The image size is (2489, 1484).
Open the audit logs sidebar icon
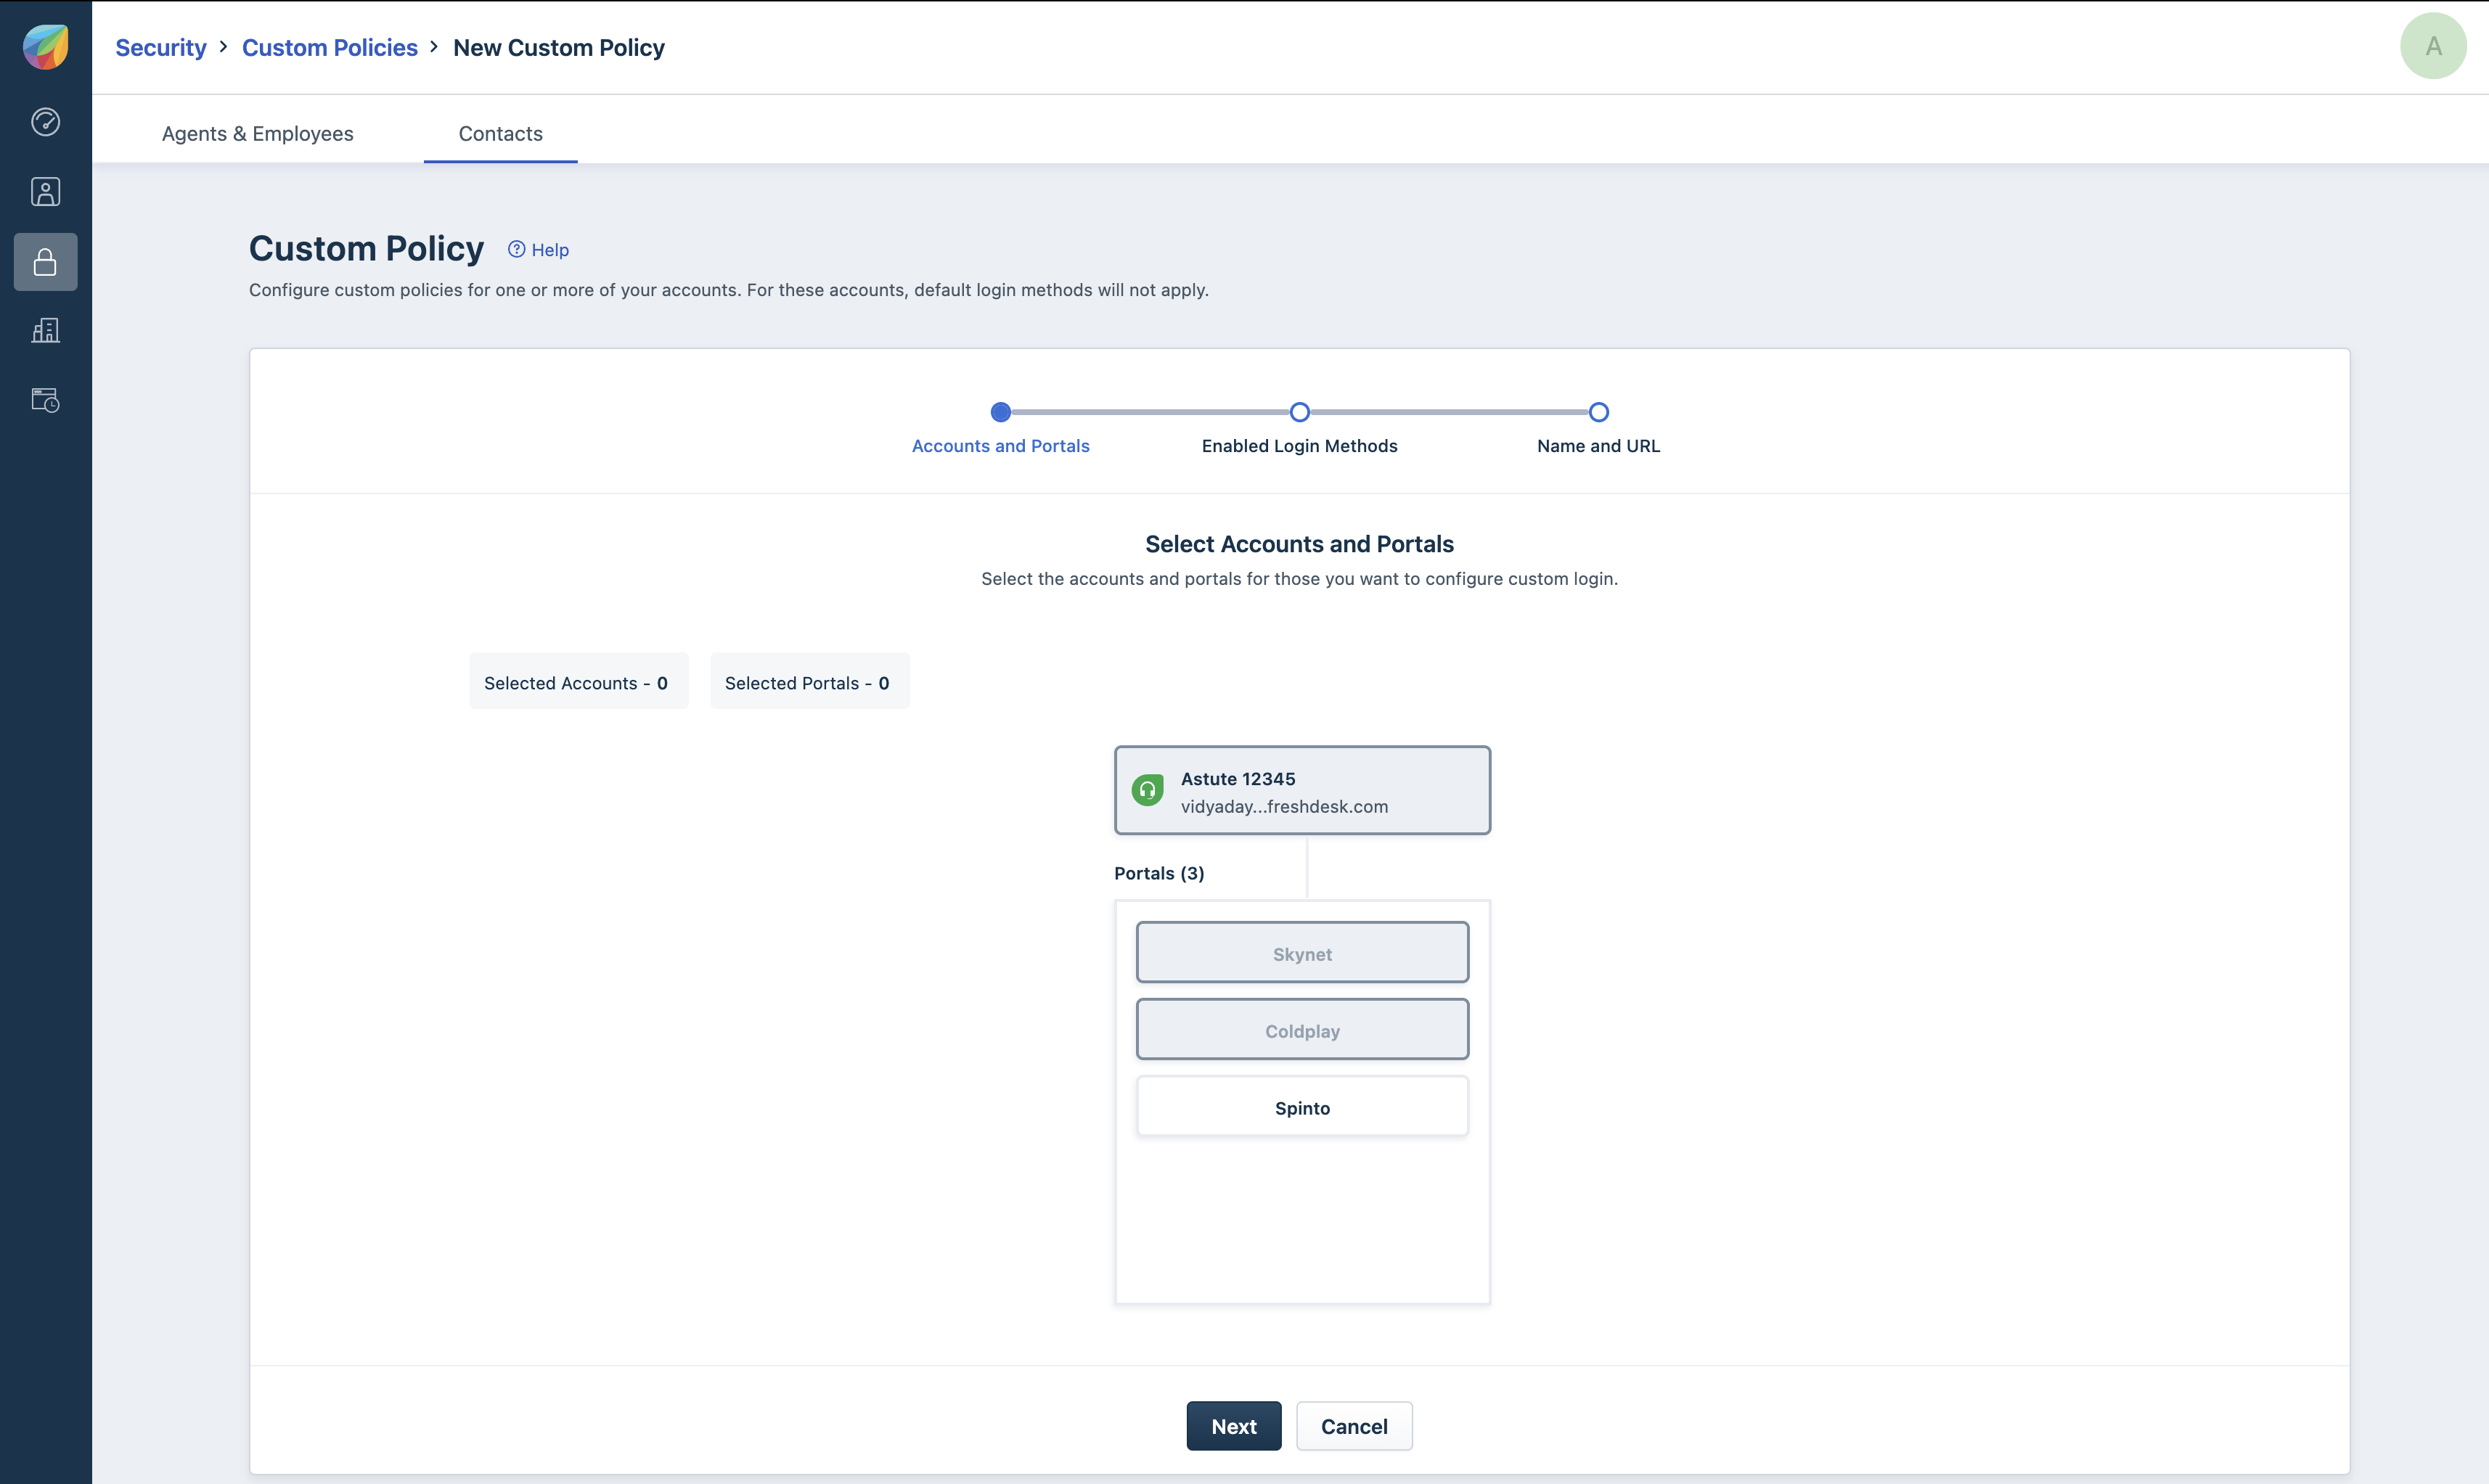click(46, 400)
